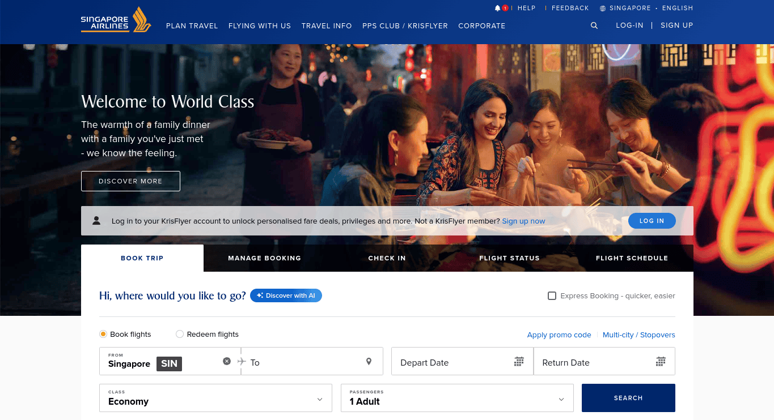Open the Depart Date calendar icon
The image size is (774, 420).
(x=519, y=361)
